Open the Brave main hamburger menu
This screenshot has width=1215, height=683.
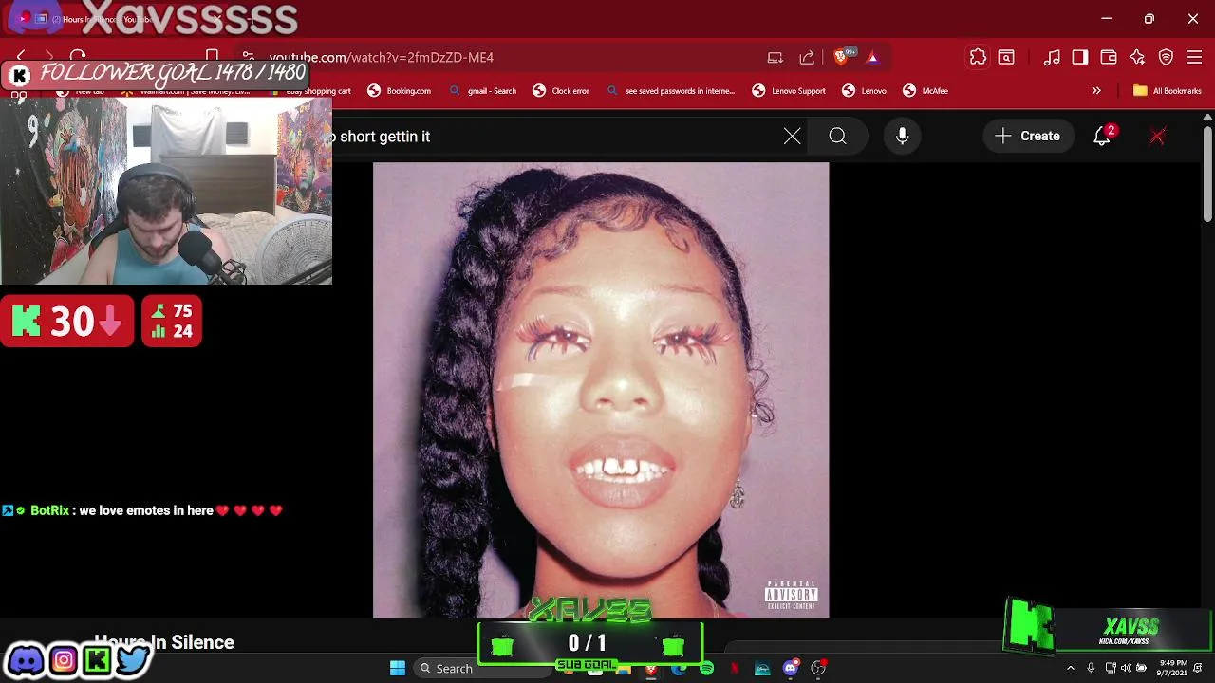point(1194,57)
